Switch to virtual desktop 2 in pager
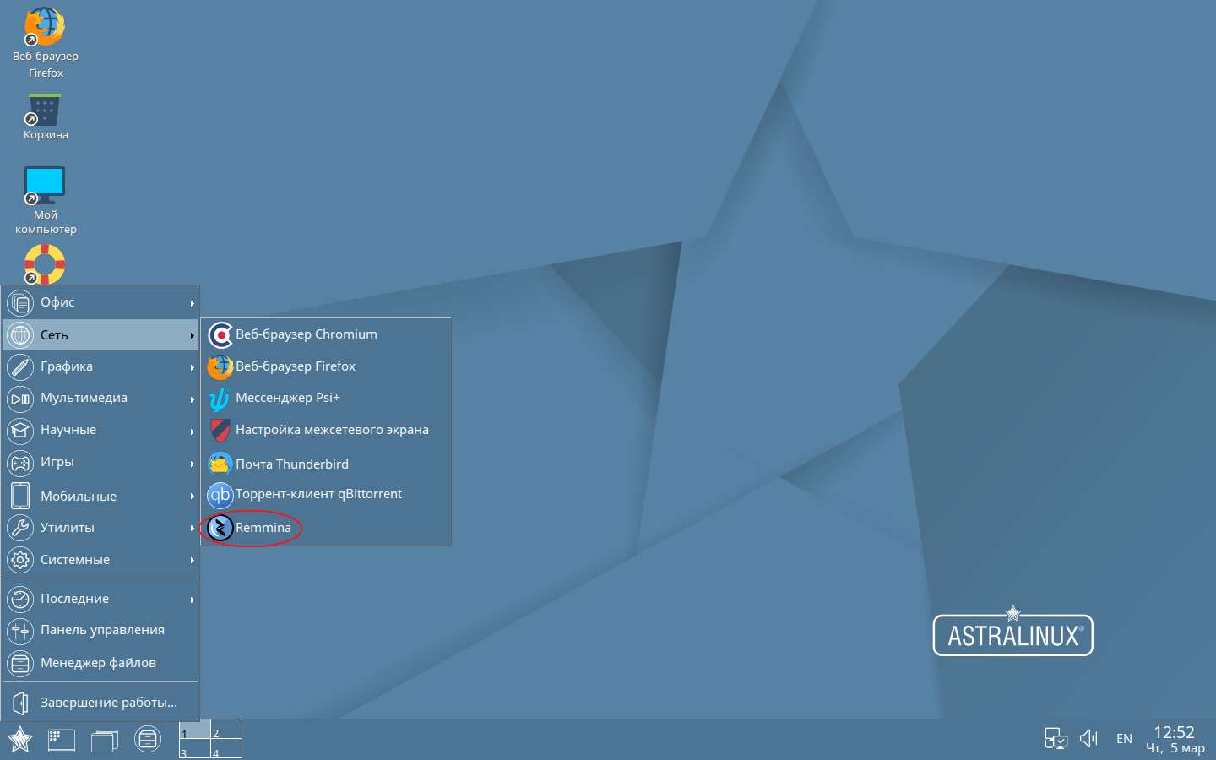Image resolution: width=1216 pixels, height=760 pixels. tap(226, 730)
